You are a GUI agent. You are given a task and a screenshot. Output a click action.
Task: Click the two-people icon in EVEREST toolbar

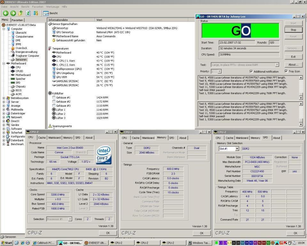[35, 13]
